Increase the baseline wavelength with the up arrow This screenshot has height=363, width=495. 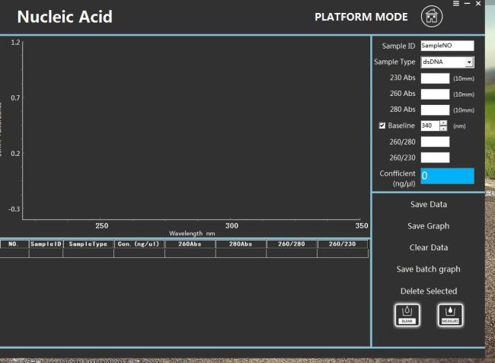pyautogui.click(x=443, y=123)
